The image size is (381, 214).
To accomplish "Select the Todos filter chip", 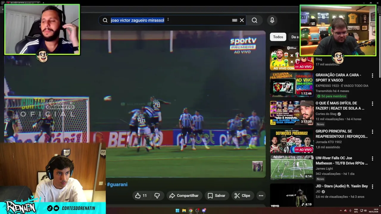I will [x=278, y=37].
